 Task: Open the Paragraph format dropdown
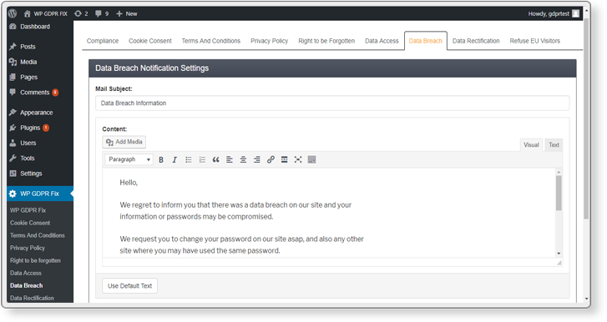129,159
